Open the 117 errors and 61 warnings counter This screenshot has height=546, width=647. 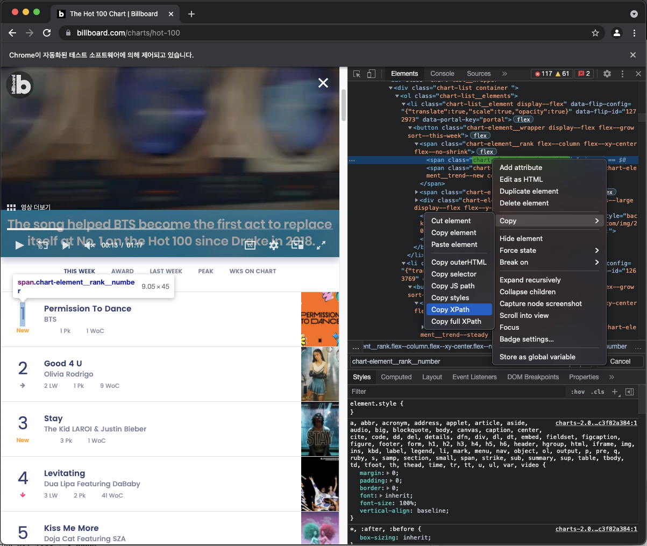(552, 74)
